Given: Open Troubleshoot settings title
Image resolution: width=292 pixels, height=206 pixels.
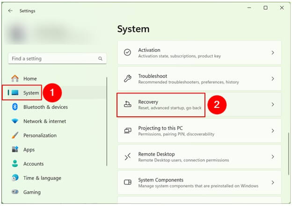Looking at the screenshot, I should (153, 76).
